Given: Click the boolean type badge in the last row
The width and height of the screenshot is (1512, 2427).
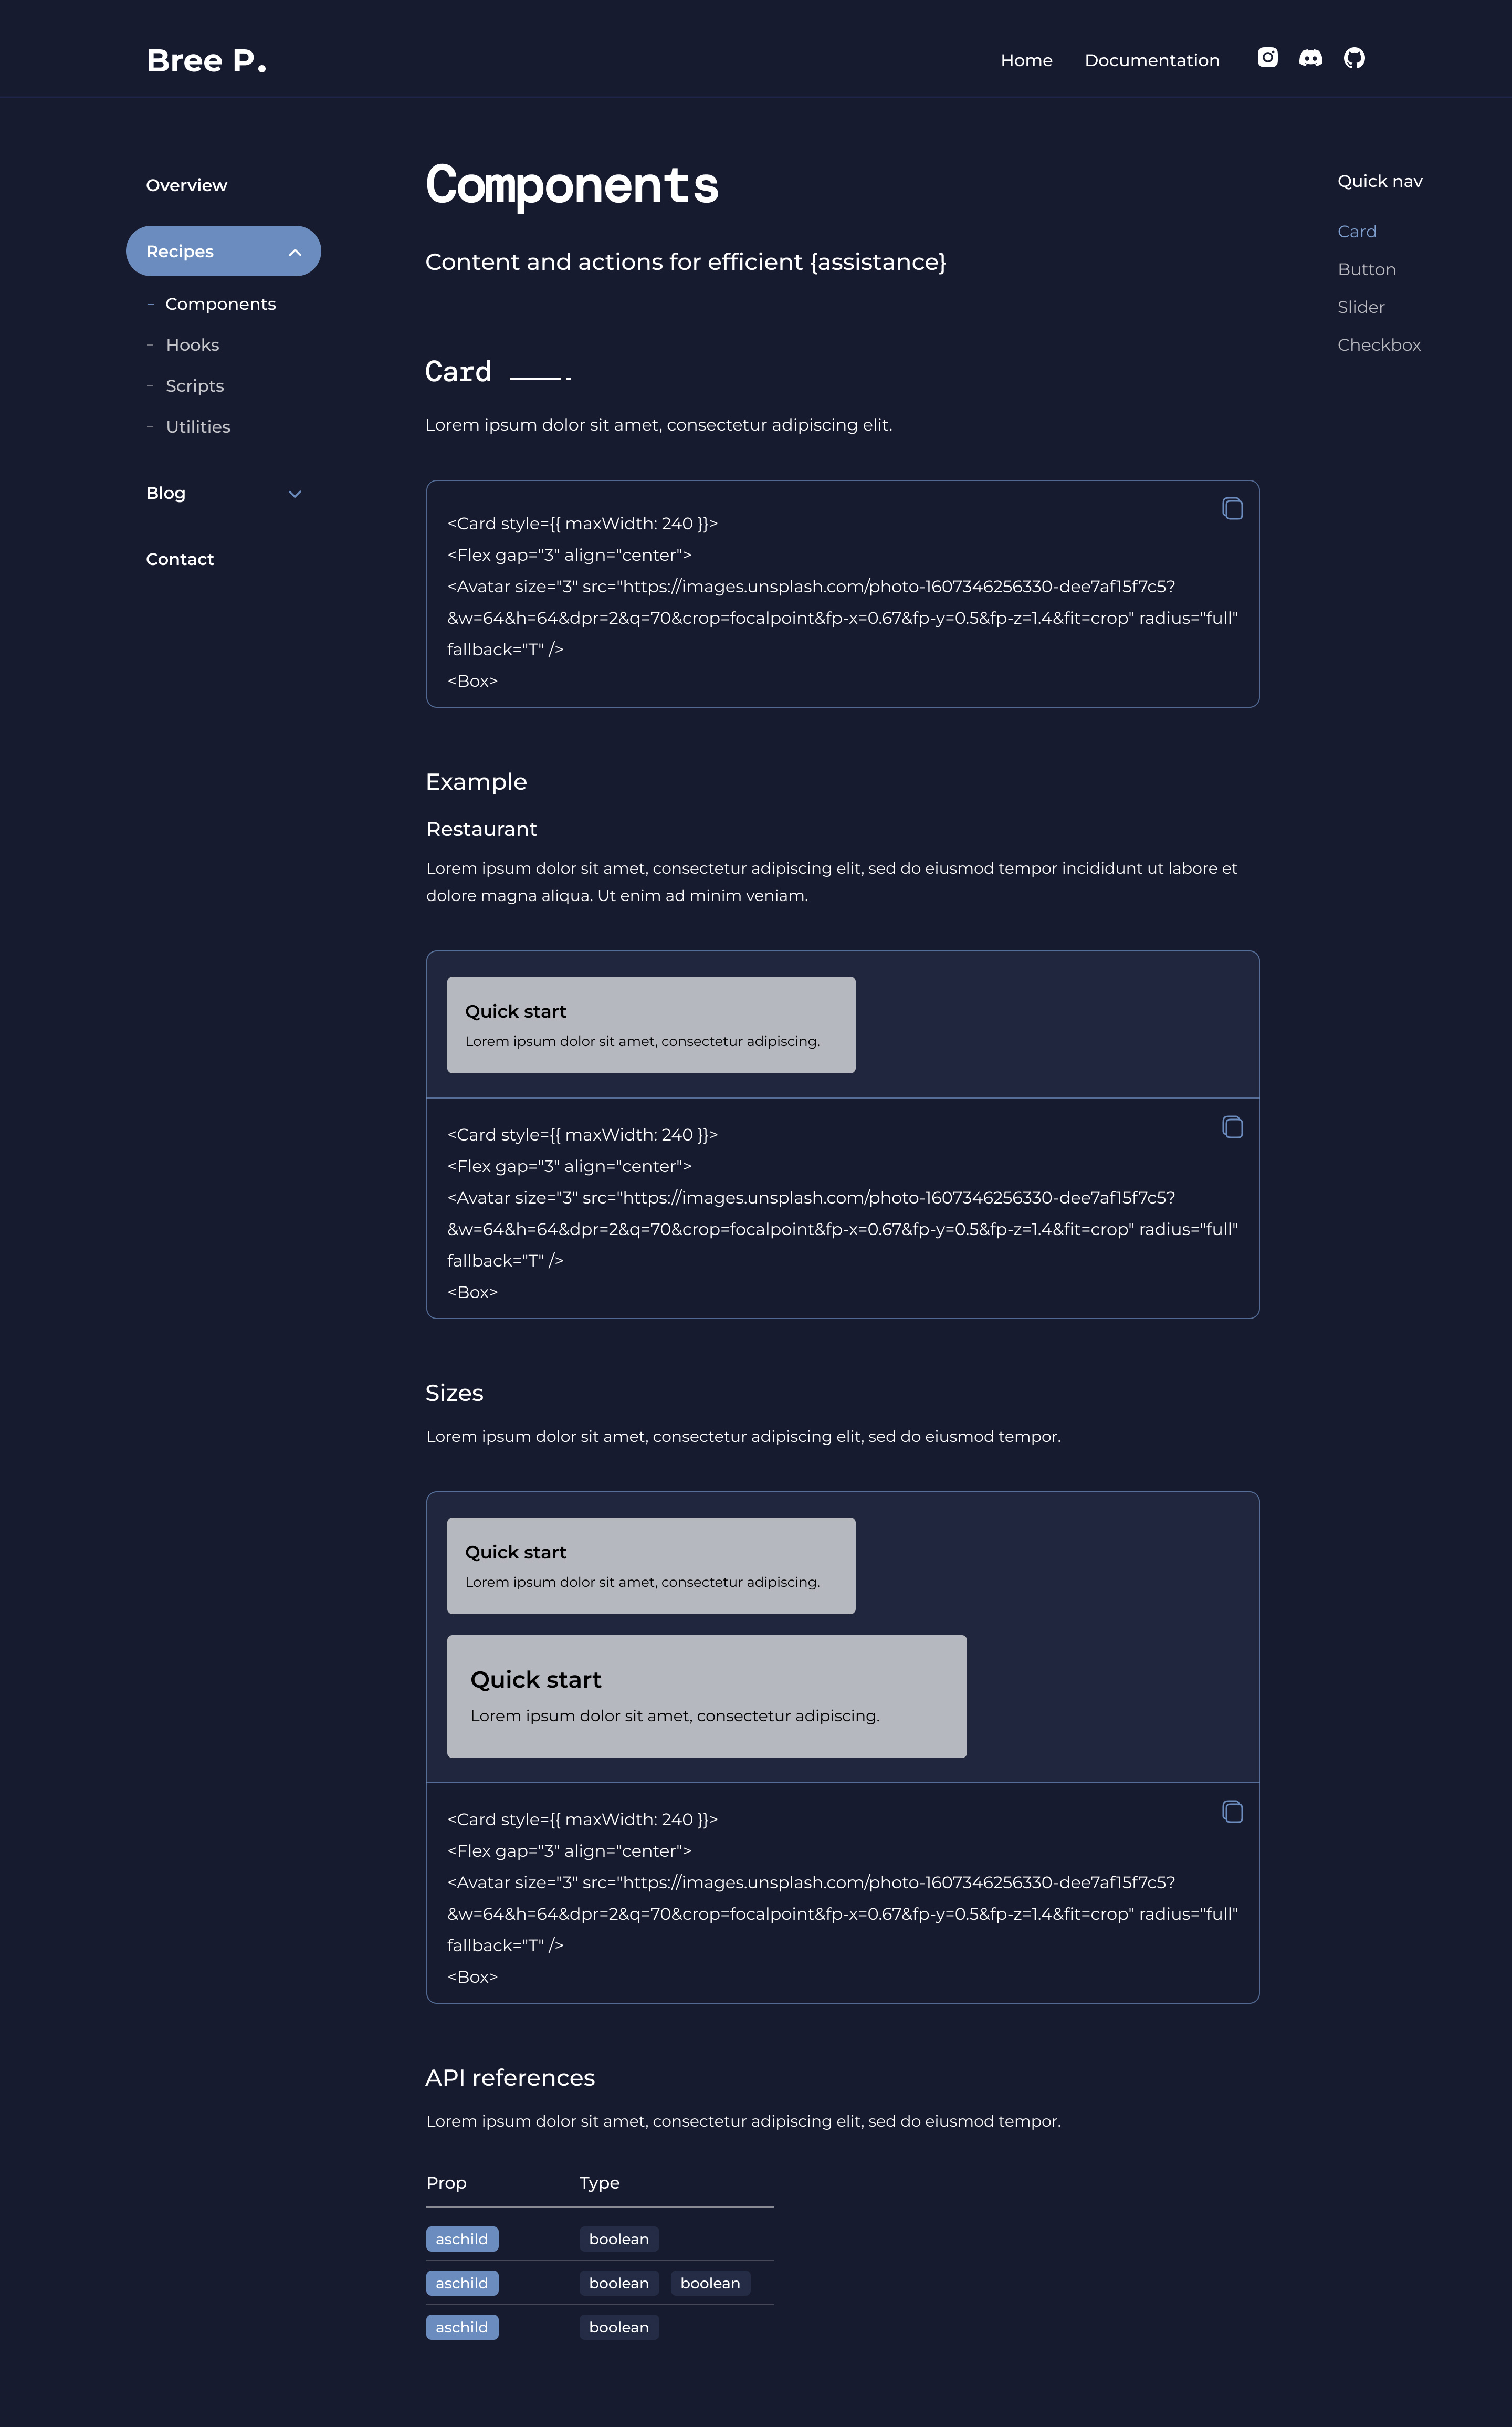Looking at the screenshot, I should pos(618,2327).
